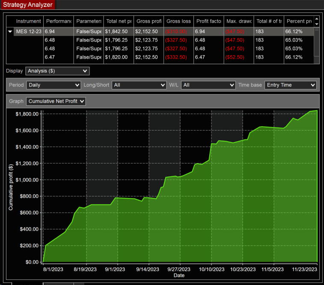Sort by the Instrument column header
Viewport: 324px width, 285px height.
(29, 21)
